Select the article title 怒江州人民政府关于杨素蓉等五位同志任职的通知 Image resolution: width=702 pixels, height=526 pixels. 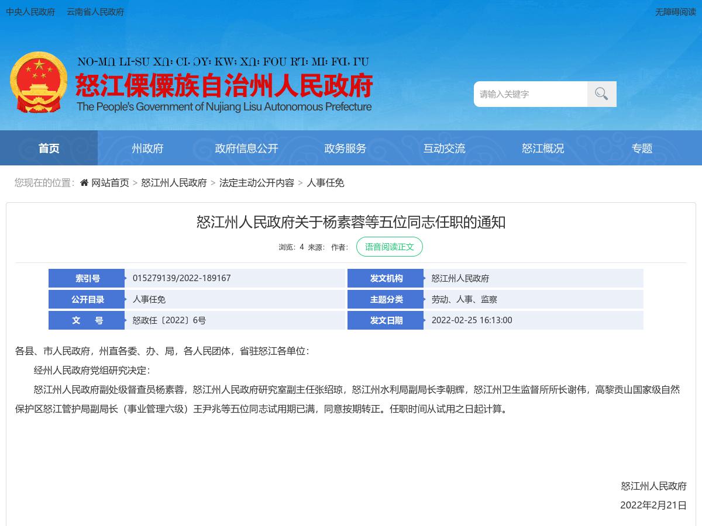point(351,222)
